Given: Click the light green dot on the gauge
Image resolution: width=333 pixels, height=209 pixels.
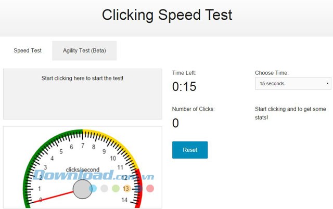Looking at the screenshot, I should coord(116,188).
